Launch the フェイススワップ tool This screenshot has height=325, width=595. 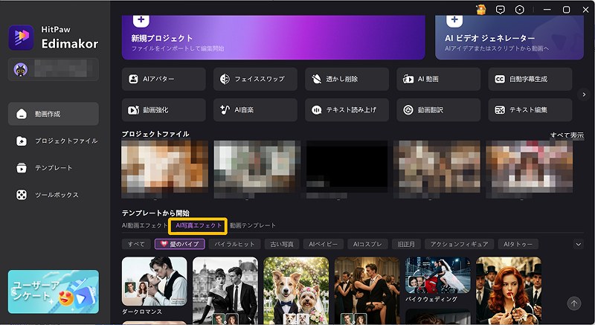point(255,79)
